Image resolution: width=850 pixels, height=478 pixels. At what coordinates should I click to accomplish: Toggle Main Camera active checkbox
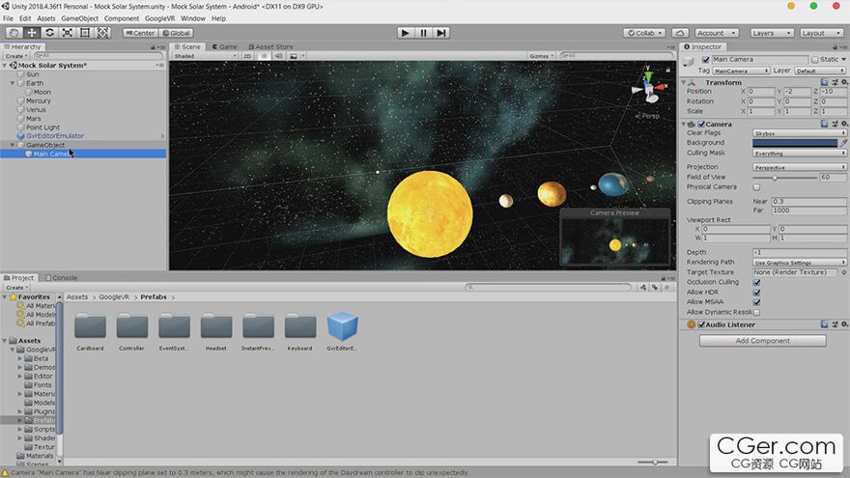(x=705, y=60)
